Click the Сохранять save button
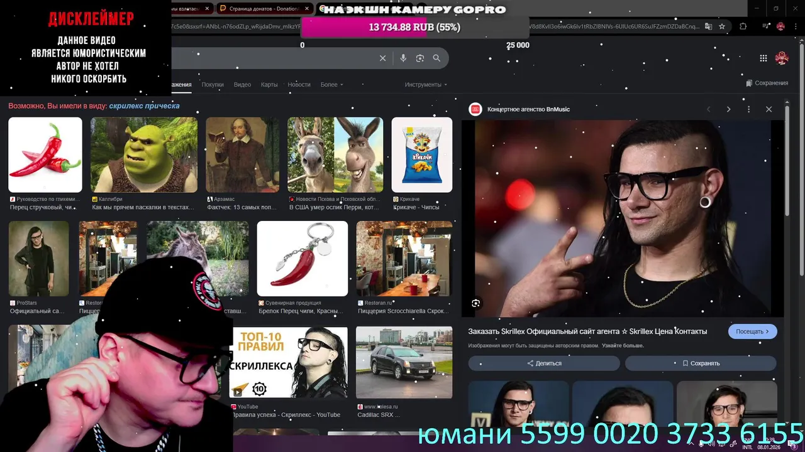Viewport: 805px width, 452px height. click(701, 363)
